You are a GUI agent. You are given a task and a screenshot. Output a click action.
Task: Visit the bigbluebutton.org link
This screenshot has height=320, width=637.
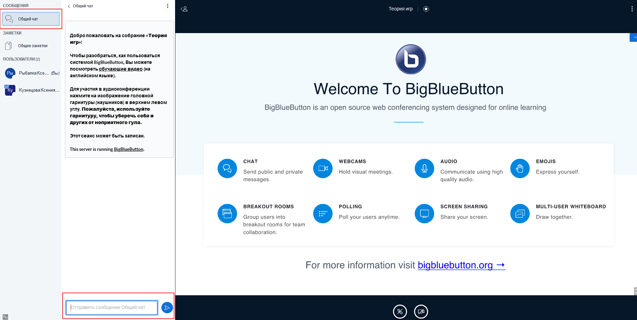click(x=461, y=265)
